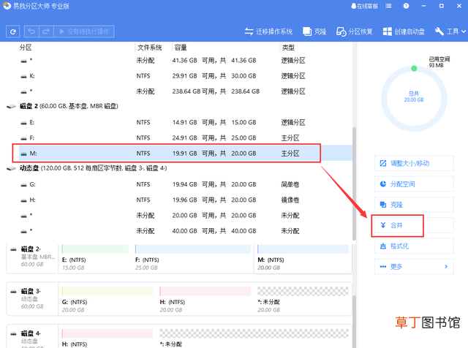
Task: Click the F: (NTFS) block in disk map
Action: tap(193, 259)
